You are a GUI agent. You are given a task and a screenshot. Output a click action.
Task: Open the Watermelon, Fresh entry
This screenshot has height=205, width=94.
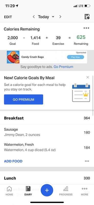pos(47,147)
